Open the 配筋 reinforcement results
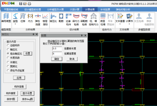This screenshot has width=157, height=106. [x=61, y=18]
